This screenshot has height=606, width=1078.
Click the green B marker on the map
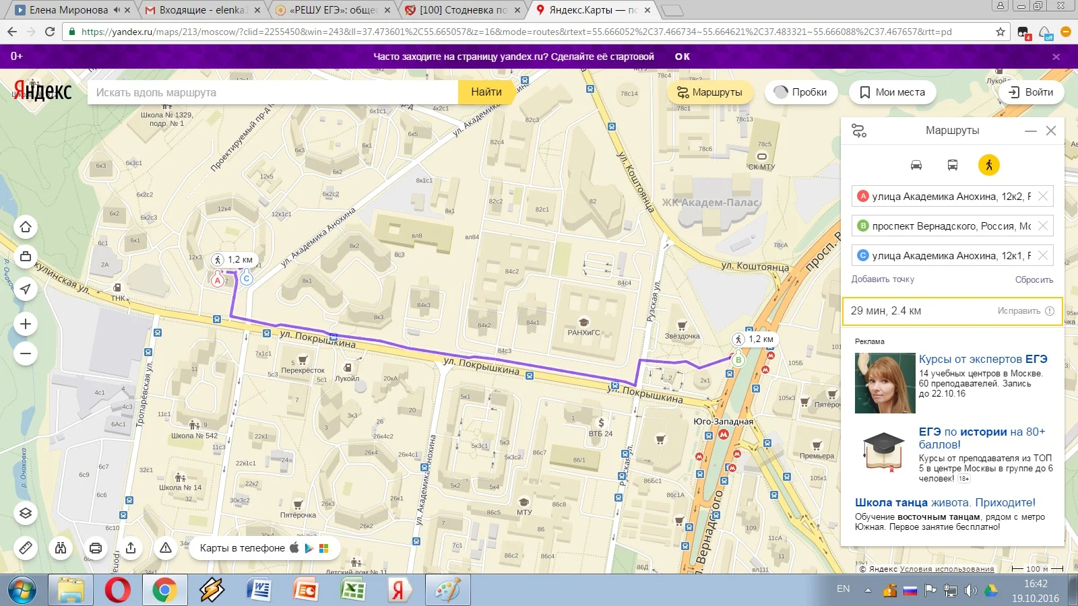[738, 360]
